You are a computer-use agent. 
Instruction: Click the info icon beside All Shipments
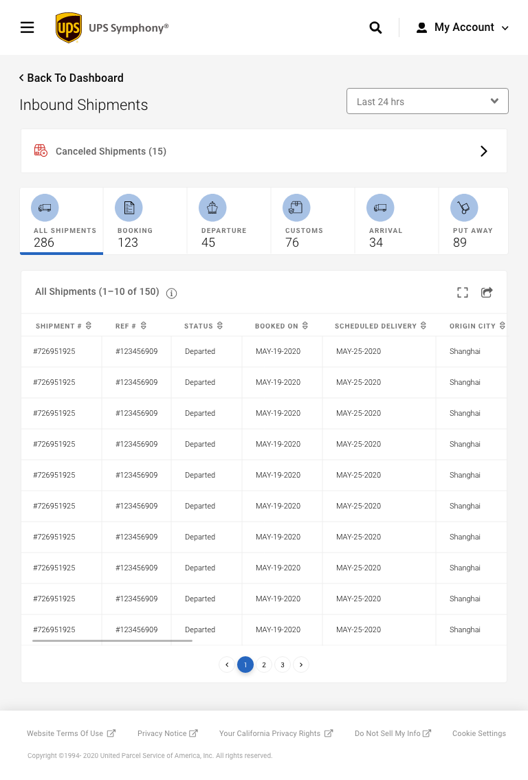pos(172,293)
